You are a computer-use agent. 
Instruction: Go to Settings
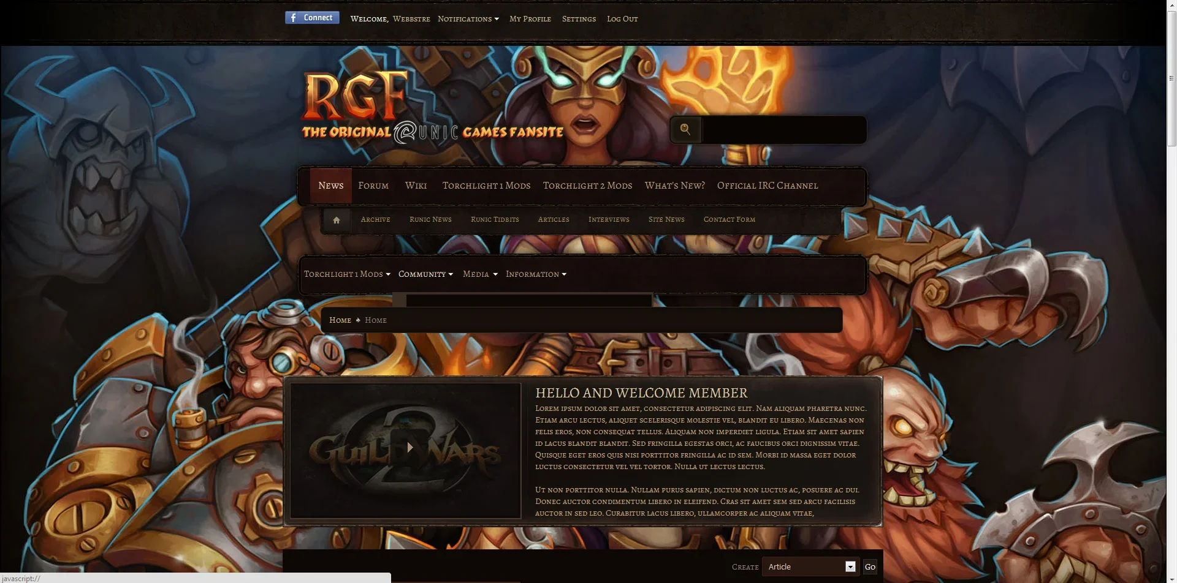pos(579,19)
